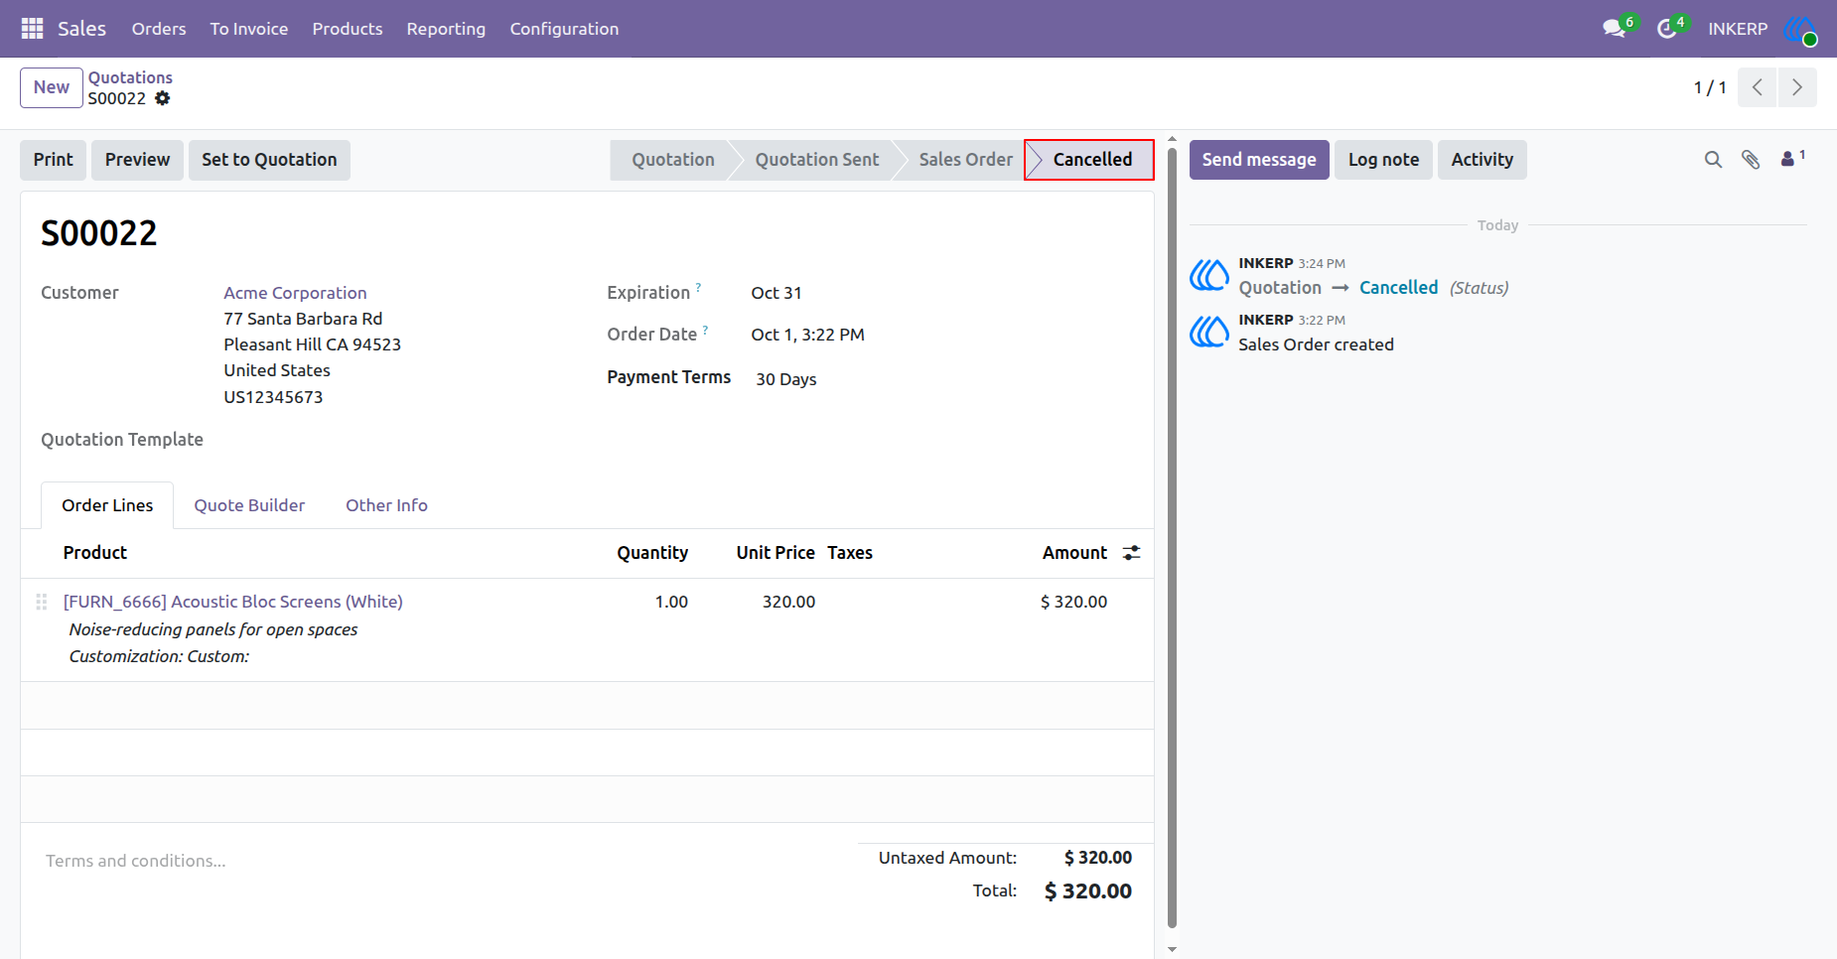Click the 30 Days payment terms value
The height and width of the screenshot is (959, 1837).
786,379
